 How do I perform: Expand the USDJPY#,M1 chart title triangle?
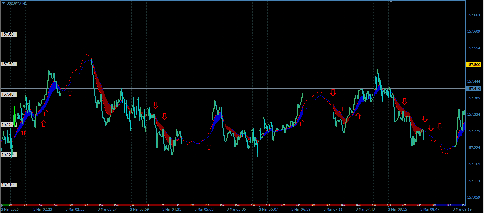(x=4, y=3)
